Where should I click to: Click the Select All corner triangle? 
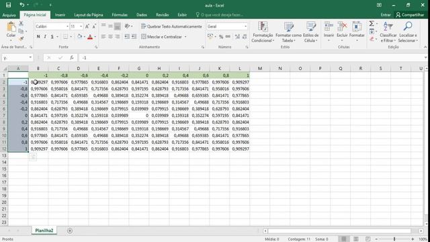5,69
